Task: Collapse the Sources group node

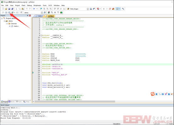Action: (7, 24)
